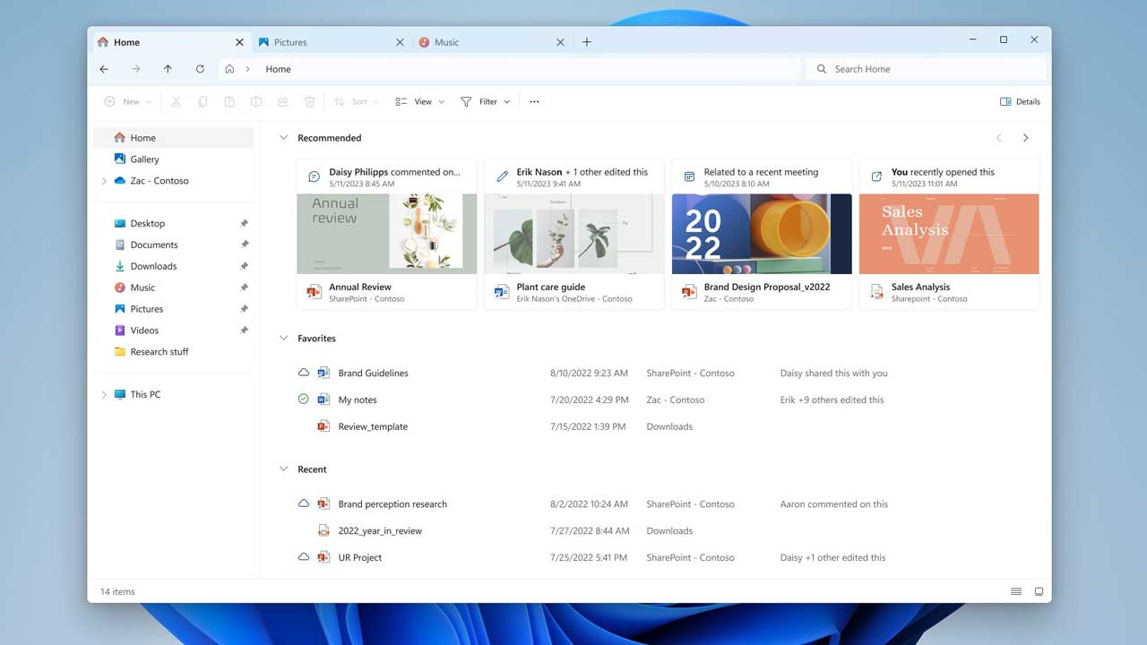Switch to the Pictures tab
The height and width of the screenshot is (645, 1147).
click(x=291, y=42)
